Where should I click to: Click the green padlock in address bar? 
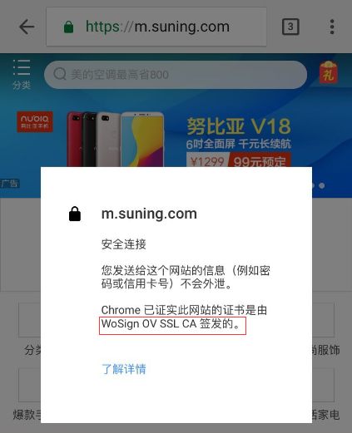pos(68,27)
